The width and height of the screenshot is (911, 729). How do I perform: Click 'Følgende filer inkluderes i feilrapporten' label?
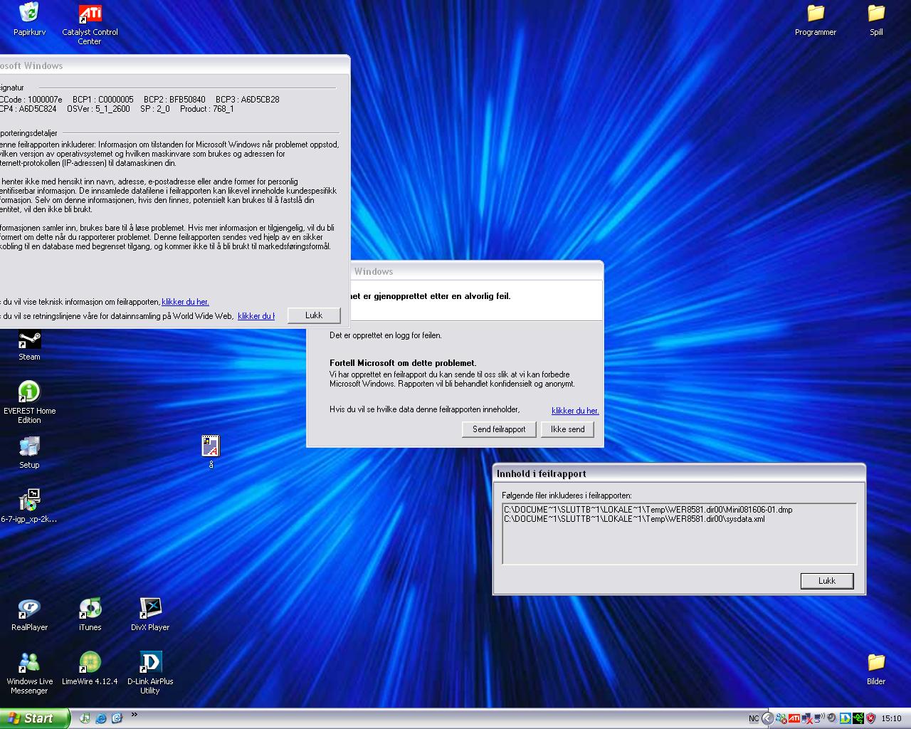567,495
